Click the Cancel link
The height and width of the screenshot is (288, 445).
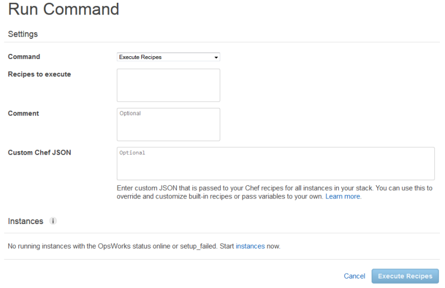point(354,276)
